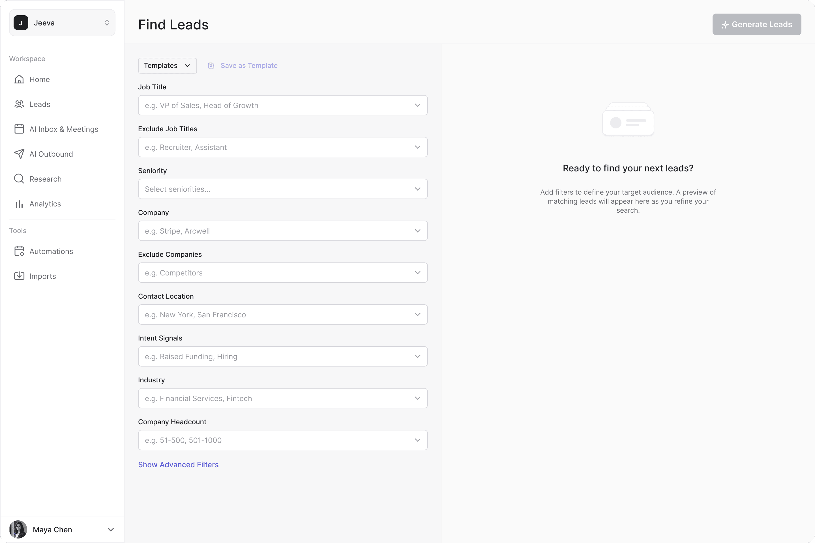Expand the Maya Chen account menu chevron
This screenshot has width=815, height=543.
click(x=111, y=530)
